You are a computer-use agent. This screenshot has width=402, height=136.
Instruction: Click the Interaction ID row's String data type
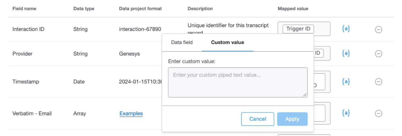(80, 29)
